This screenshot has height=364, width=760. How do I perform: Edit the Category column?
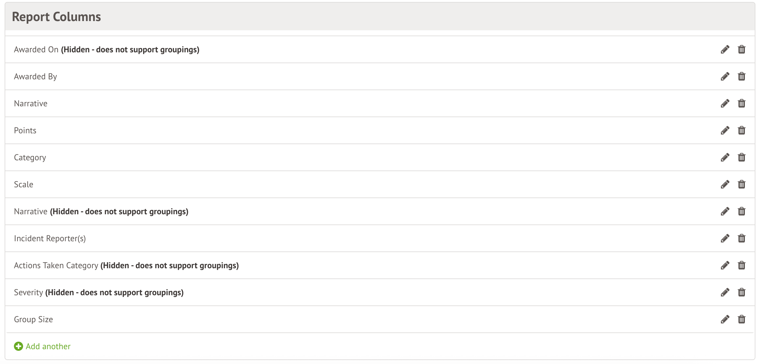click(x=725, y=158)
